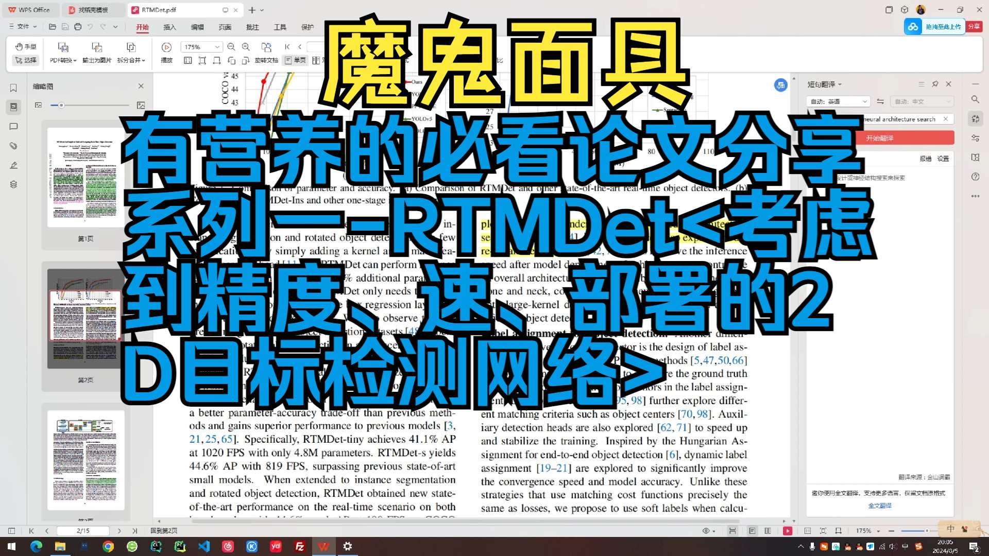Click the search icon in right sidebar

click(x=975, y=99)
